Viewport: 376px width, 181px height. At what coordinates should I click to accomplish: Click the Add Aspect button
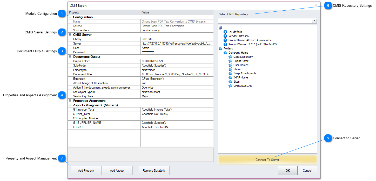(117, 170)
